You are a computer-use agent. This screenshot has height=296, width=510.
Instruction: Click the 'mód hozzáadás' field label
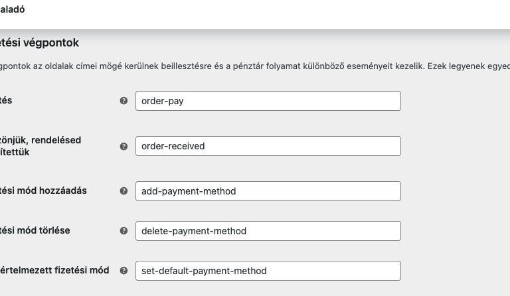(x=43, y=190)
